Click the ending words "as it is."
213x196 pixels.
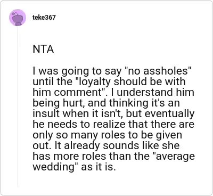click(x=99, y=167)
